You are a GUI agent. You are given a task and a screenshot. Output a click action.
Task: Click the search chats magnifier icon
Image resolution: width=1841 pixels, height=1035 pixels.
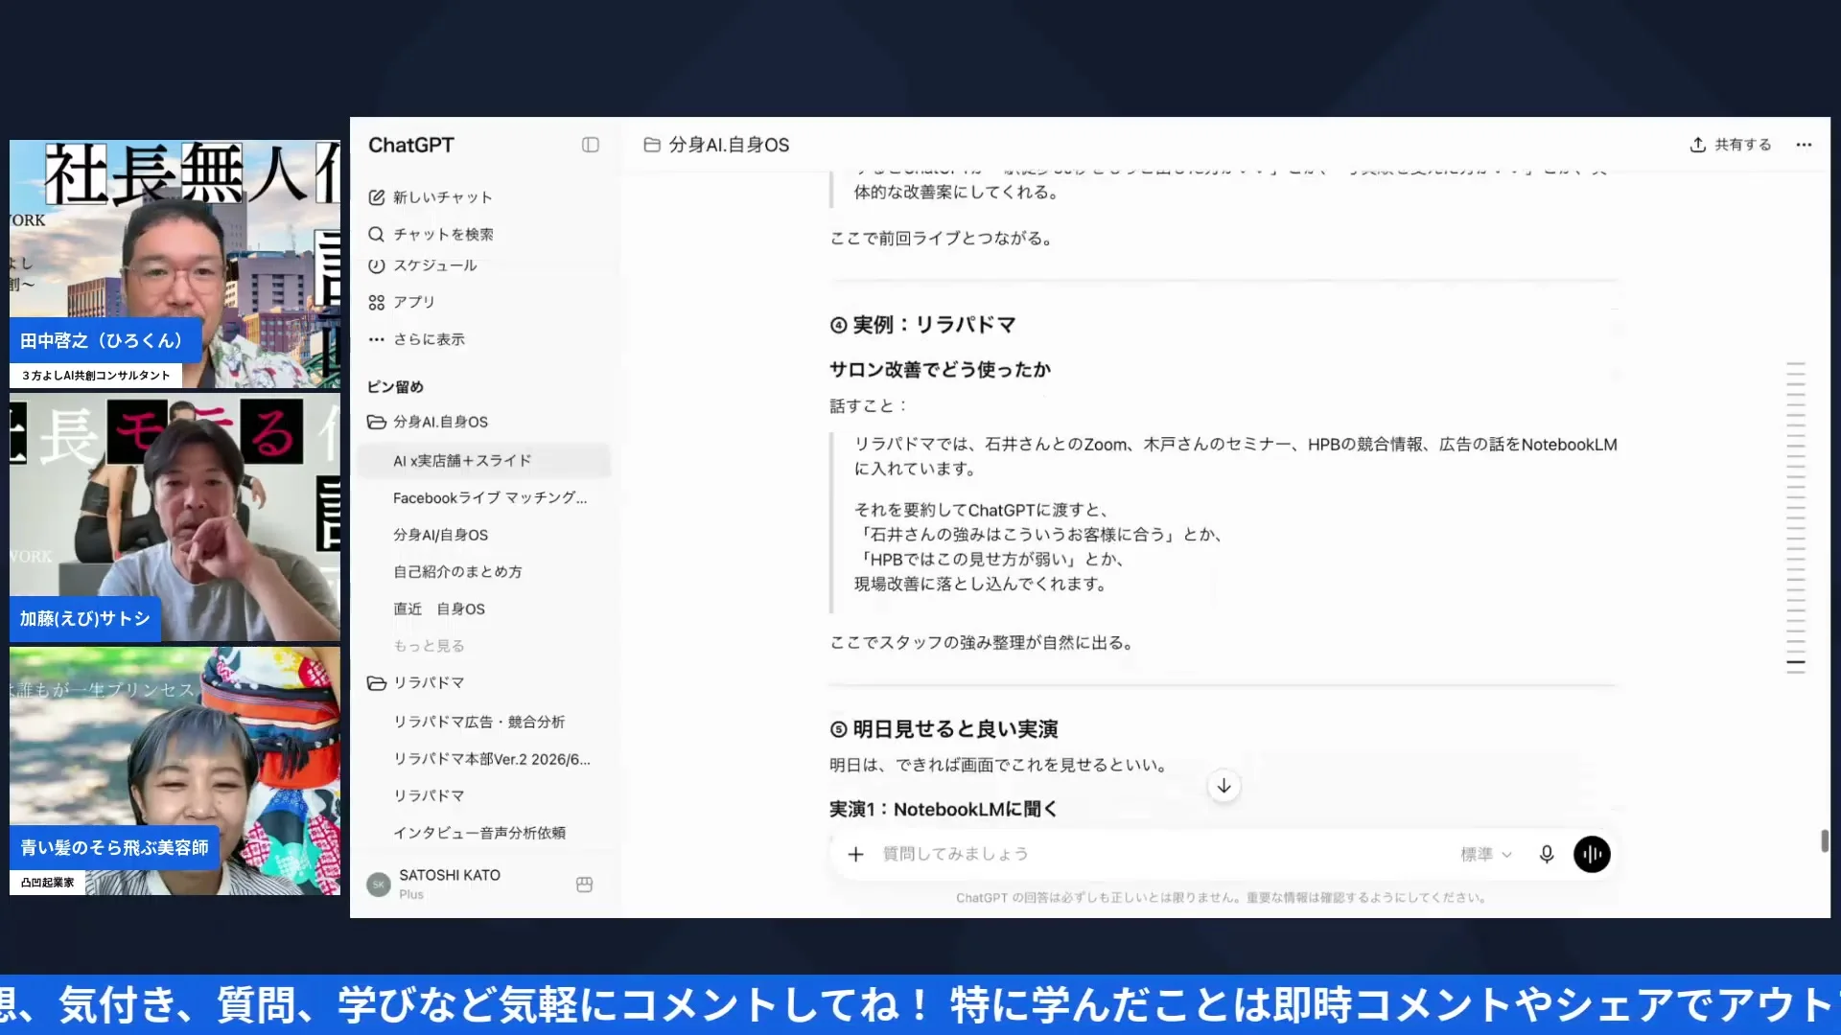(377, 235)
